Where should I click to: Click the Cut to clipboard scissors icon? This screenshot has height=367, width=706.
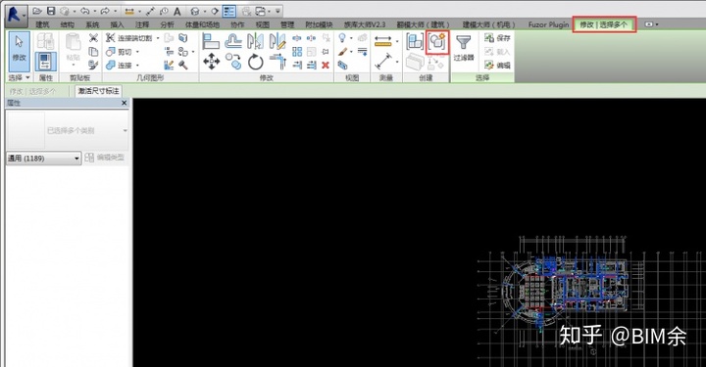click(93, 38)
